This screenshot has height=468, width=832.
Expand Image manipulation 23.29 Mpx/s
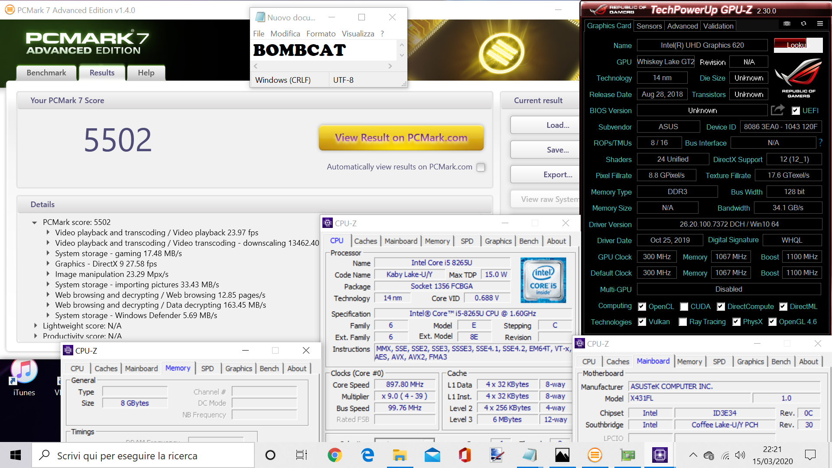tap(48, 274)
